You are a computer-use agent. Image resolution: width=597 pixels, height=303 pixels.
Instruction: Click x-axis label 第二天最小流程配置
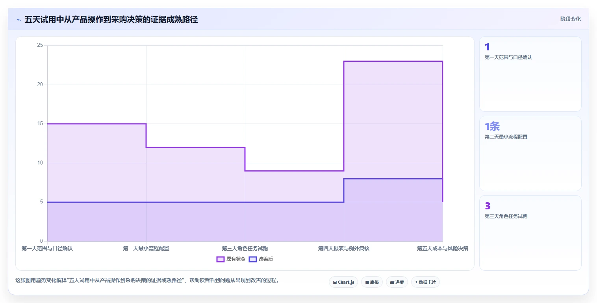(x=146, y=248)
